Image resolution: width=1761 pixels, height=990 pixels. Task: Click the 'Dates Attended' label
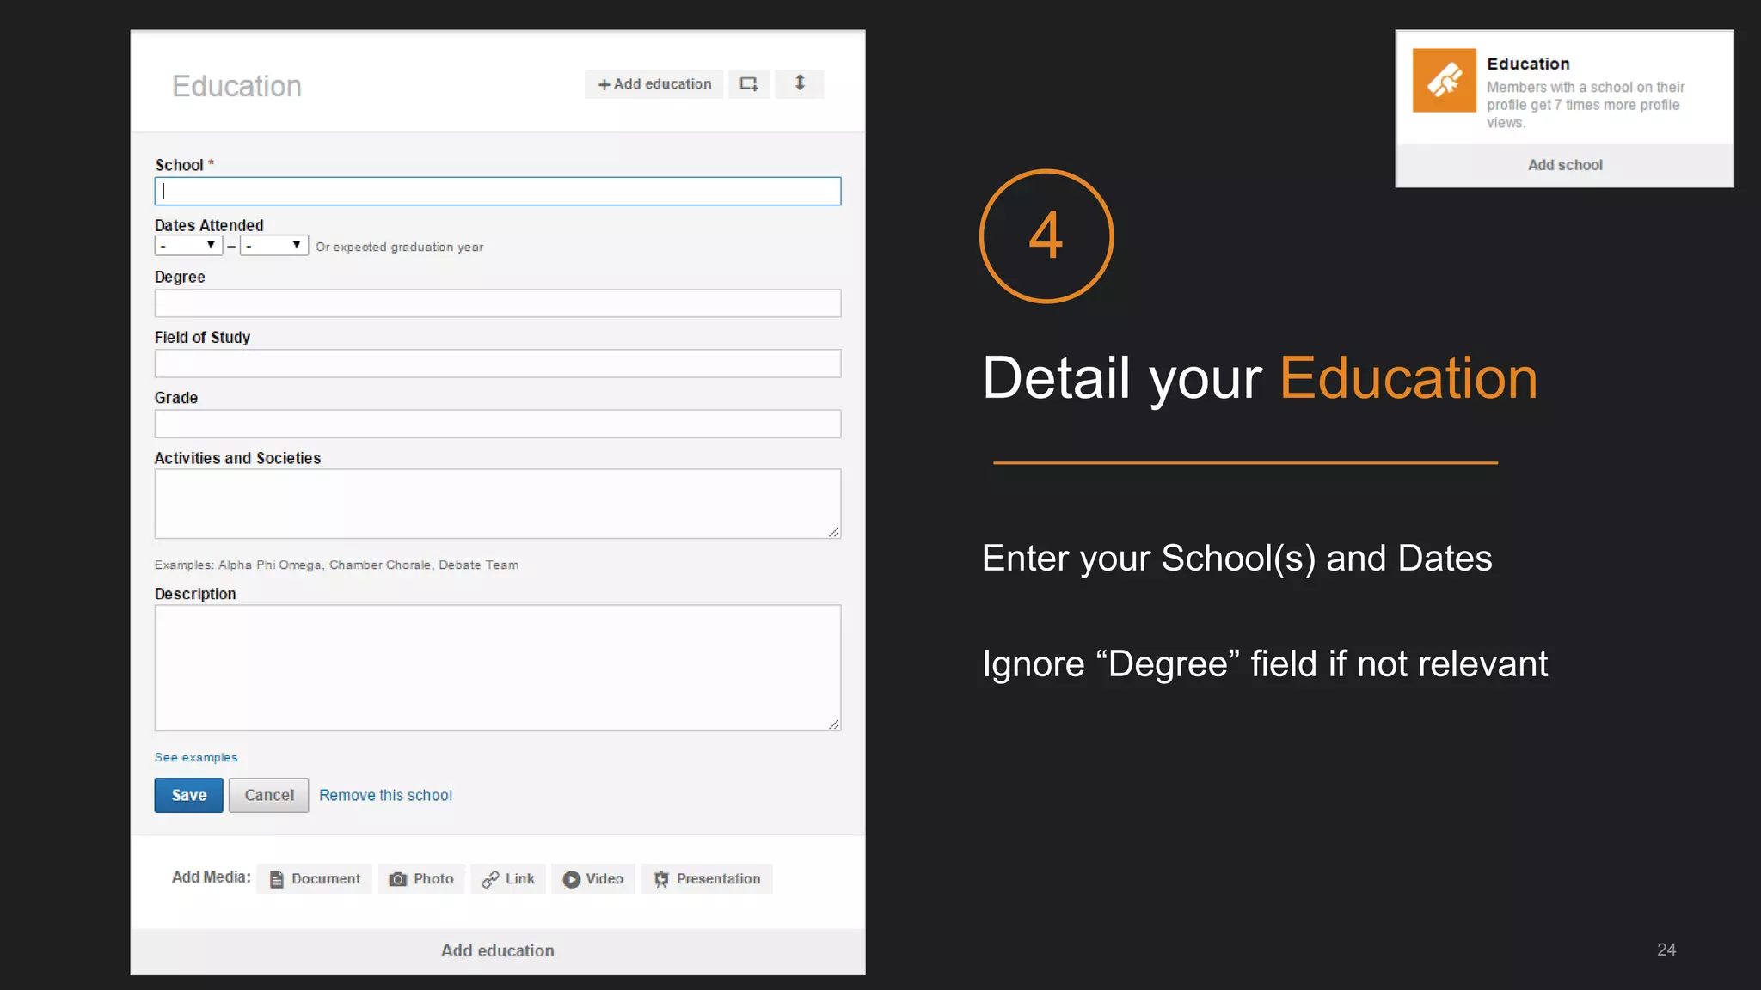pyautogui.click(x=209, y=225)
